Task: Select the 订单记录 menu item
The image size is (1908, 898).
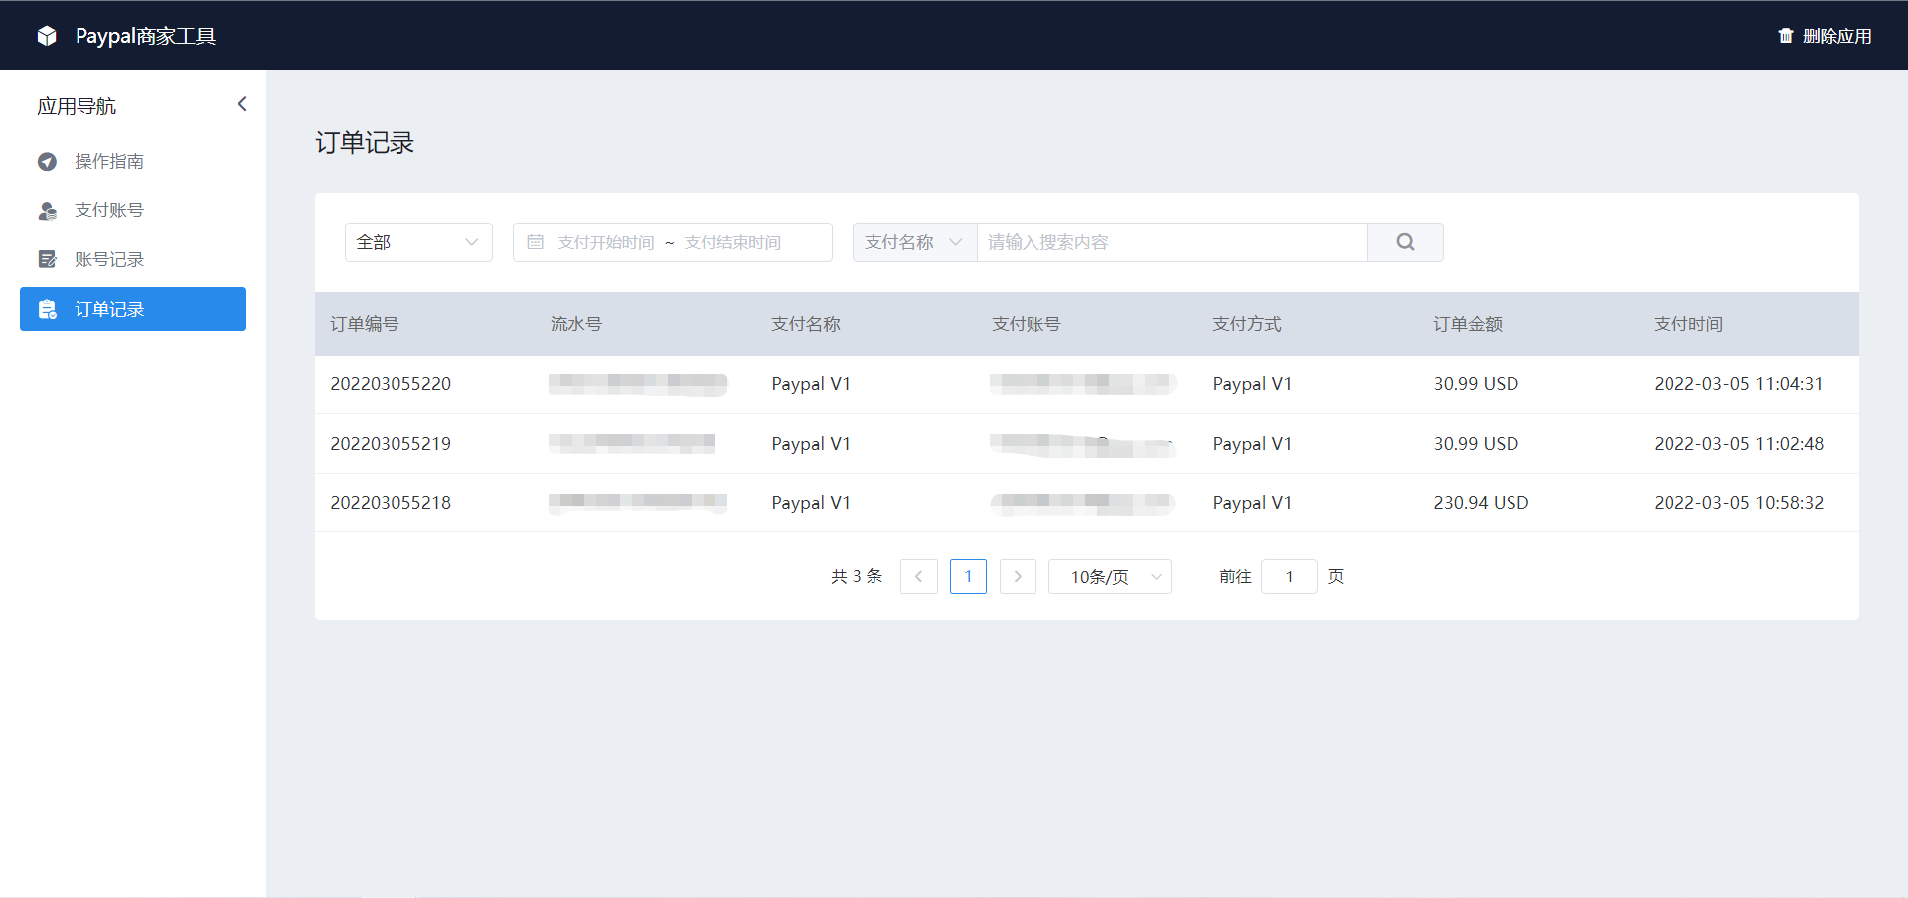Action: click(133, 309)
